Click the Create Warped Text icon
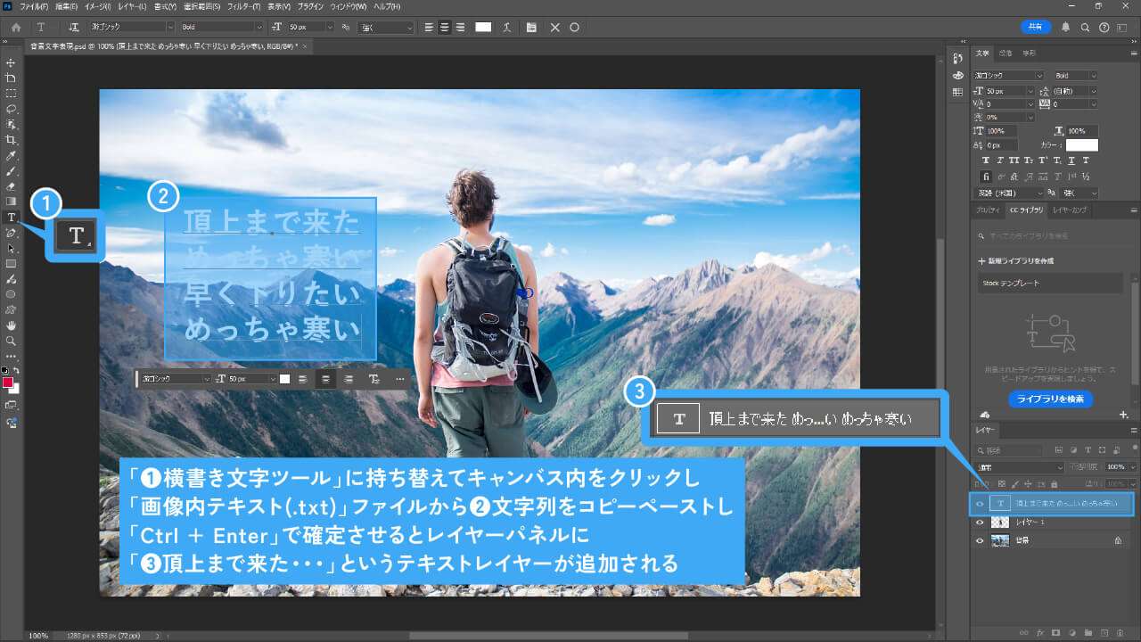The image size is (1141, 642). click(x=506, y=28)
